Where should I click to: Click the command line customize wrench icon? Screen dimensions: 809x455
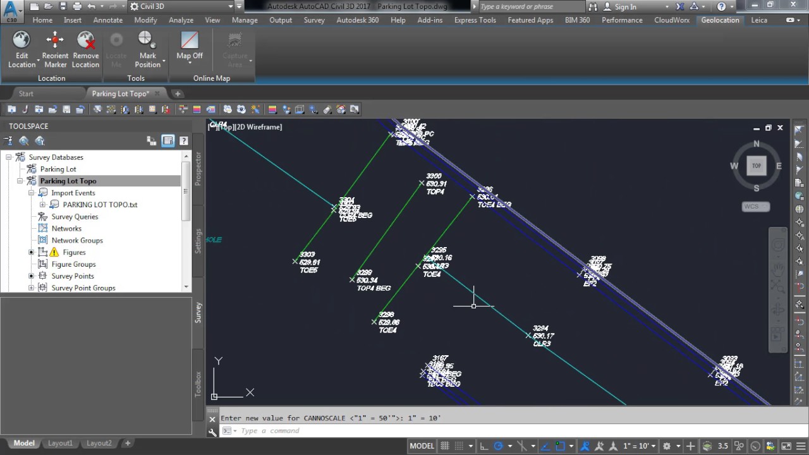coord(212,432)
